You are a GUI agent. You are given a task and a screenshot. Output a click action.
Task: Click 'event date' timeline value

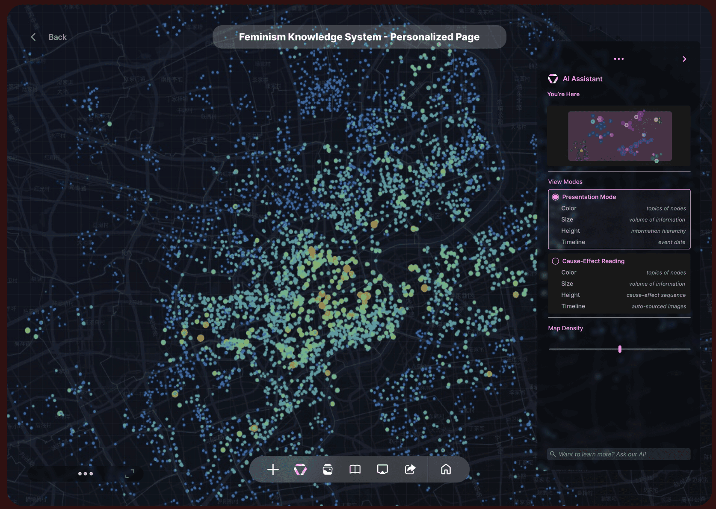[x=672, y=242]
